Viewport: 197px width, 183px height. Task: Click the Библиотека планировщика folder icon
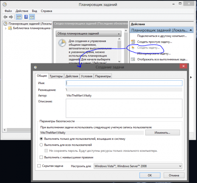(10, 28)
